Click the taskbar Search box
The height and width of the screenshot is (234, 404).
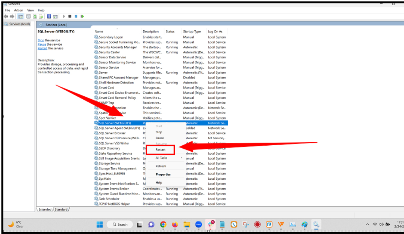click(x=120, y=225)
